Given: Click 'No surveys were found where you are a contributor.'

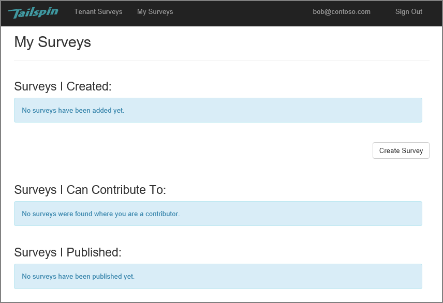Looking at the screenshot, I should 100,214.
